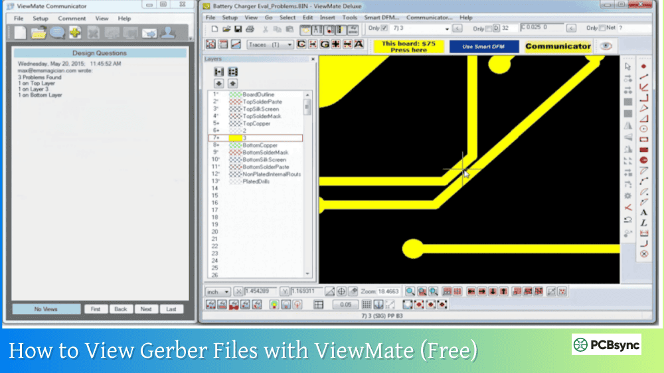Screen dimensions: 664x373
Task: Select the arrow pointer tool in right toolbar
Action: pos(627,66)
